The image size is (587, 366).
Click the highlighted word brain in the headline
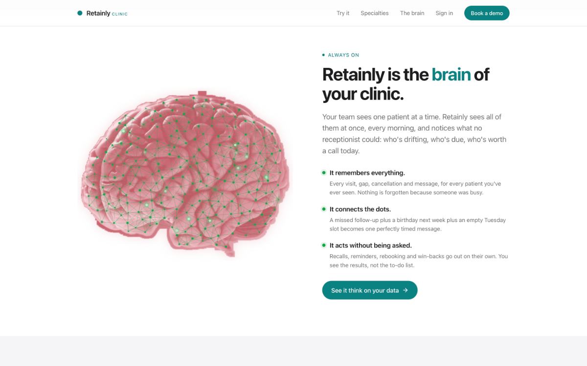pyautogui.click(x=451, y=75)
